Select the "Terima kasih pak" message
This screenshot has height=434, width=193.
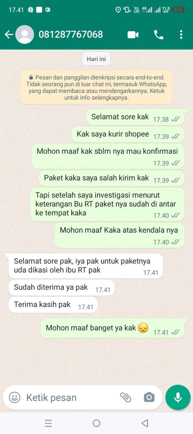pos(53,305)
